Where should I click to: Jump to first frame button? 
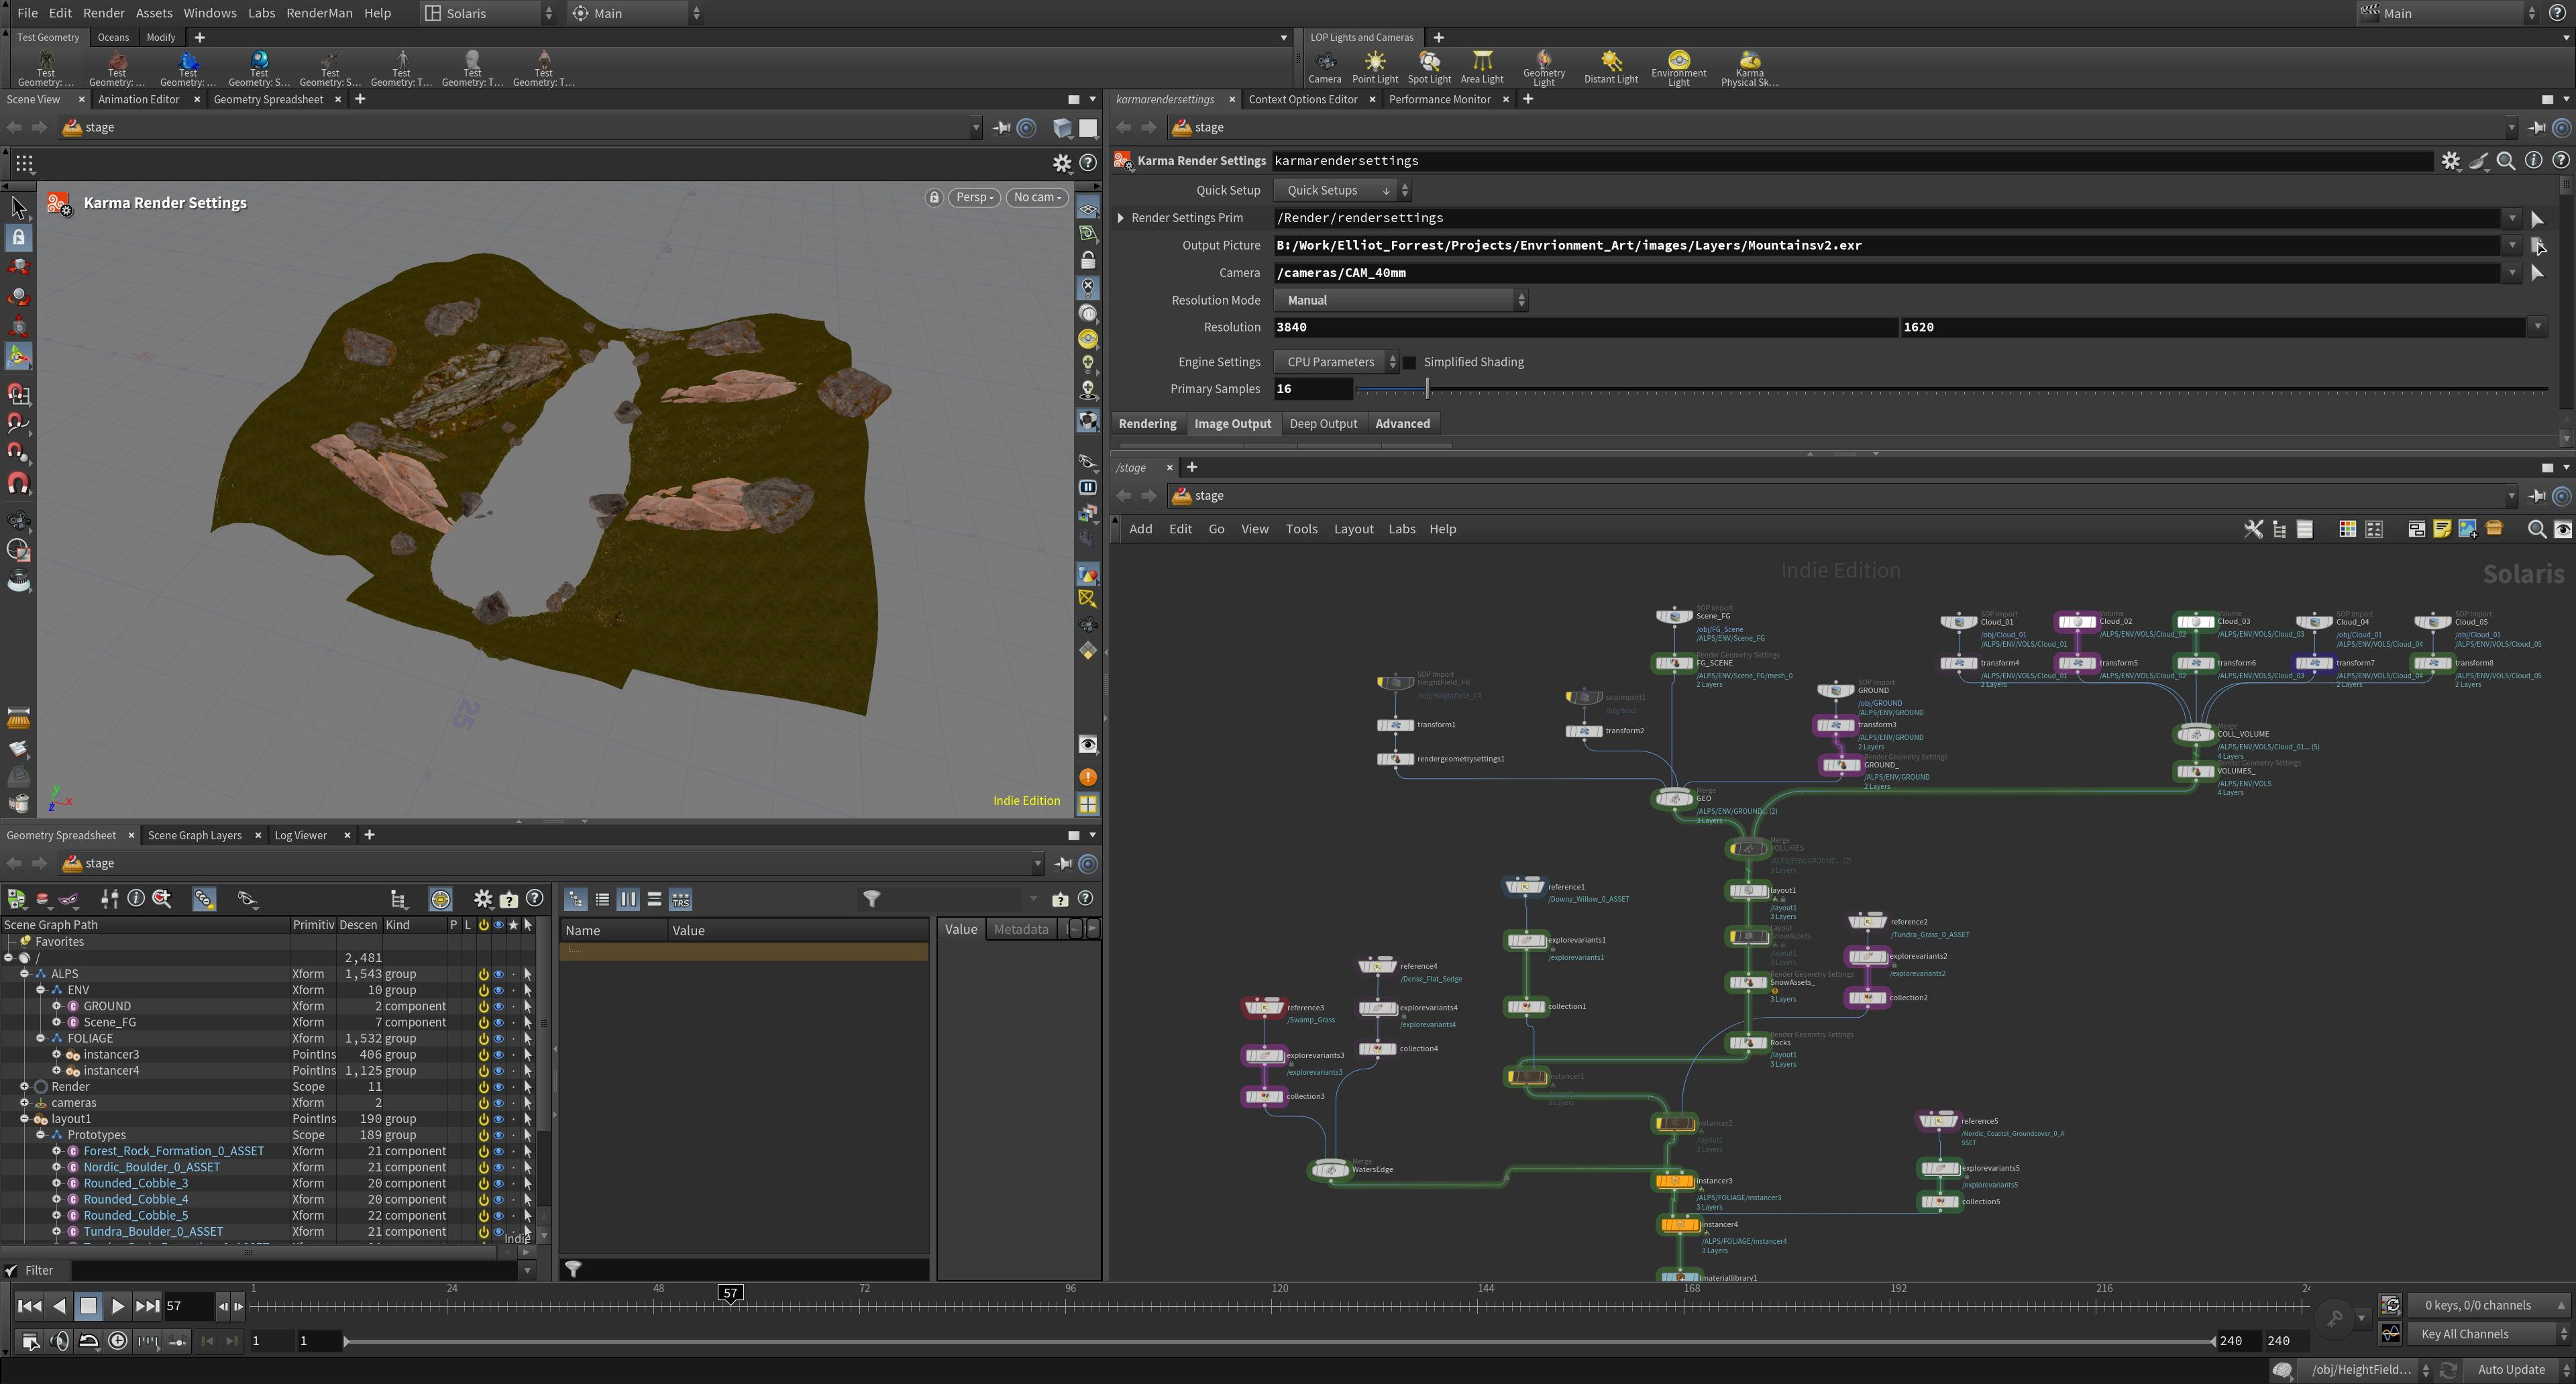pos(29,1306)
